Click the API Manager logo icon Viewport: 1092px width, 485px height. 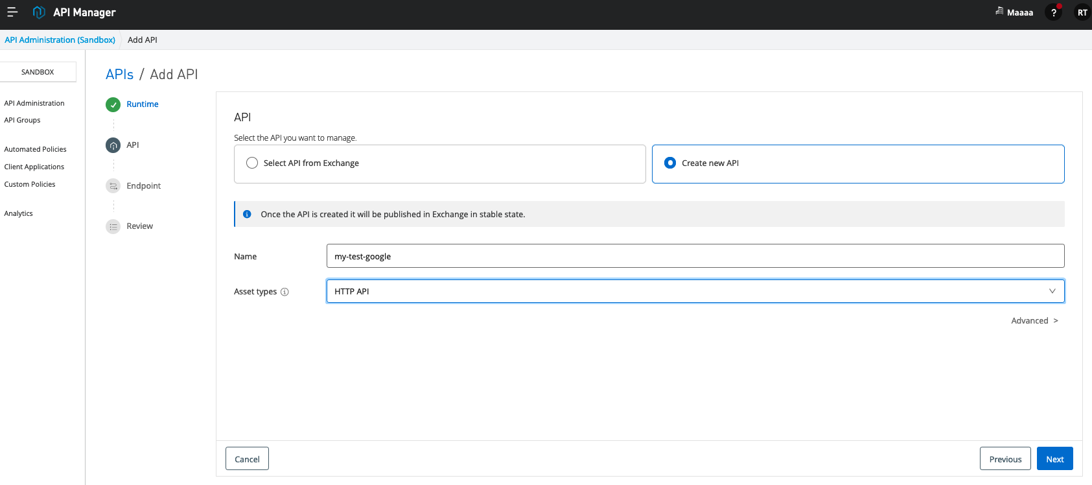[39, 12]
